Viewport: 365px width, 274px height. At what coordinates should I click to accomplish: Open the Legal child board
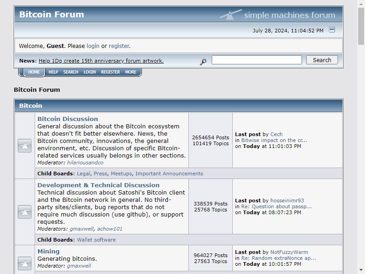point(83,174)
